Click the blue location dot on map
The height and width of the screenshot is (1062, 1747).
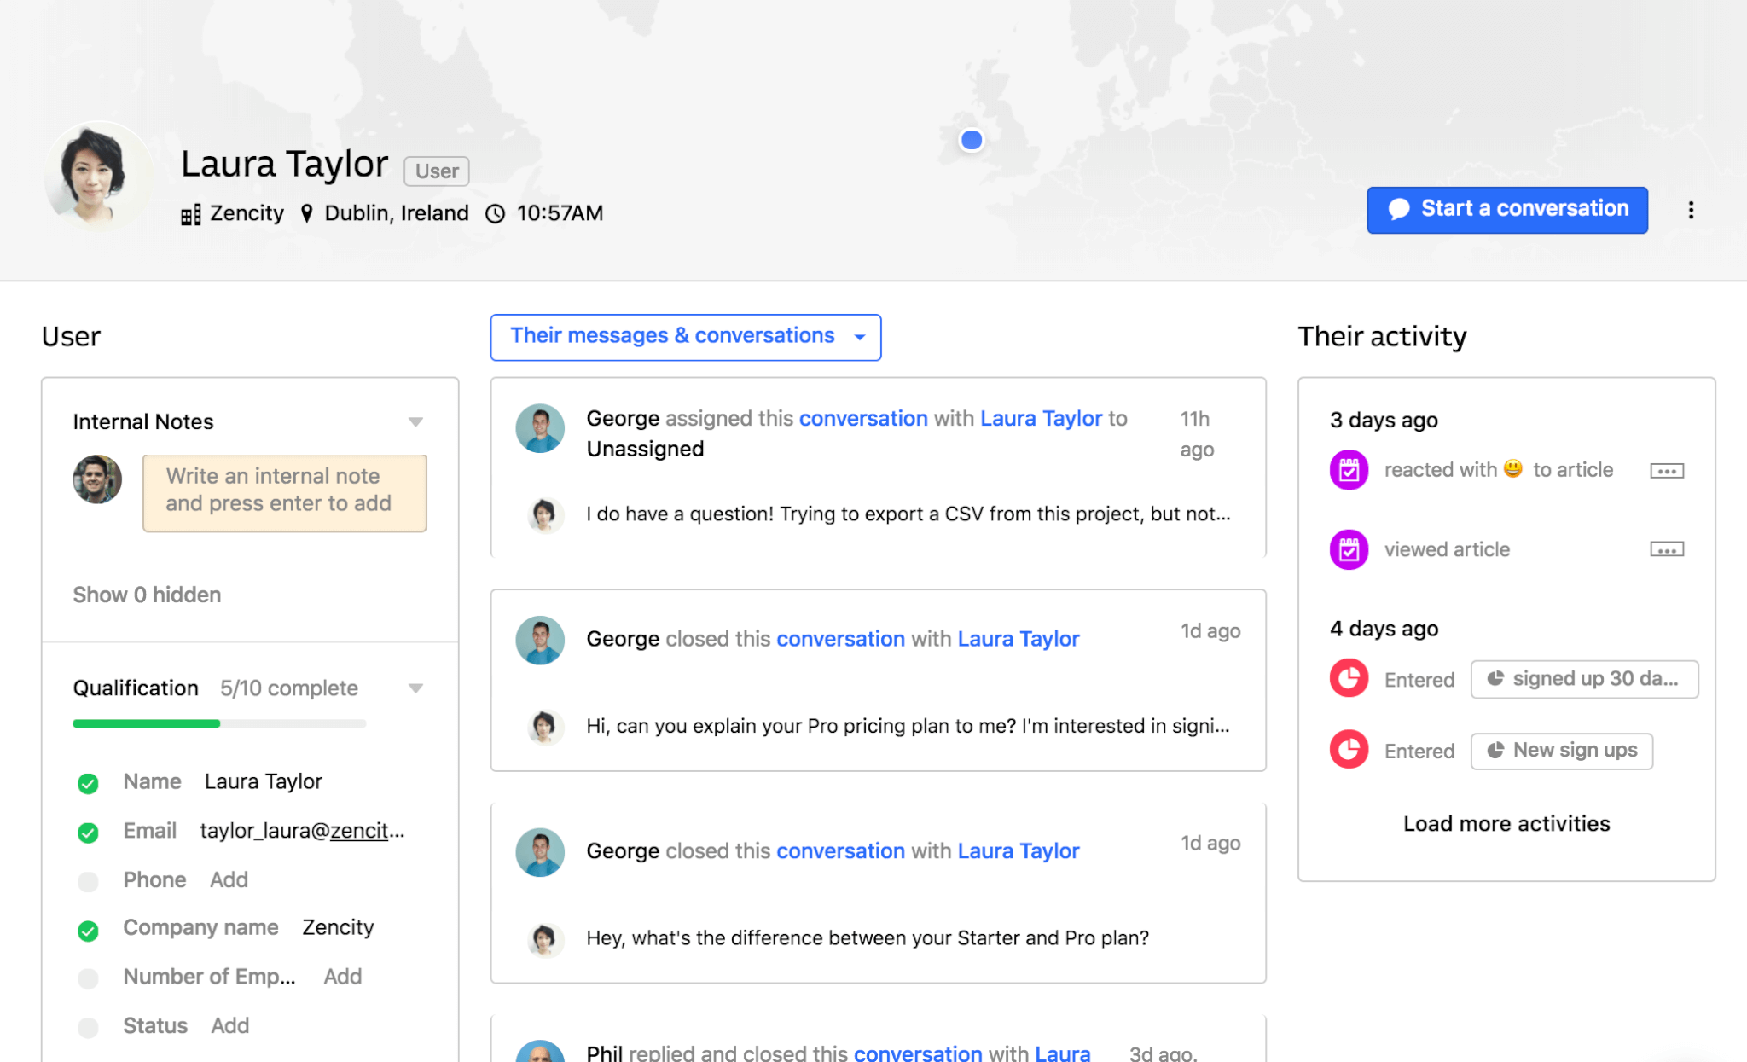click(971, 140)
